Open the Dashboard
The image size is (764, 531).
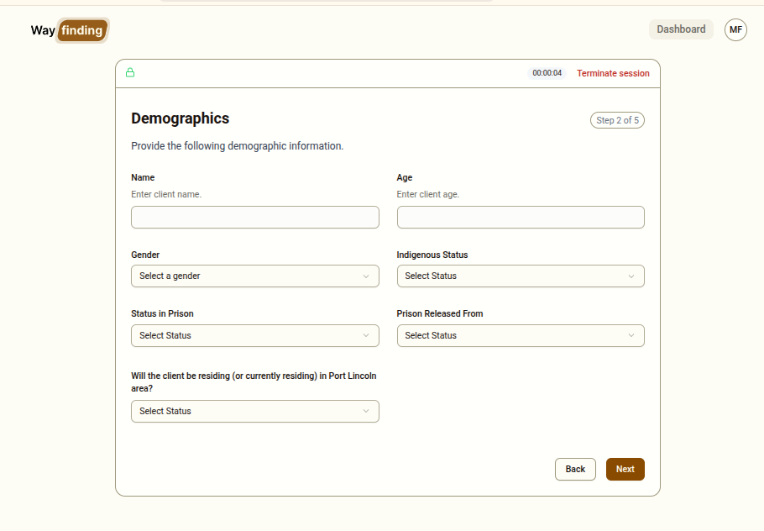(x=681, y=29)
